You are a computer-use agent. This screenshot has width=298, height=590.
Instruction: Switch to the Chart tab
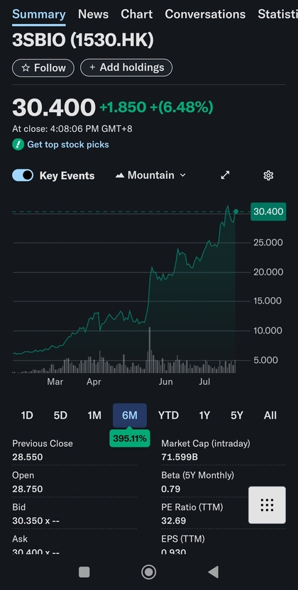point(136,14)
